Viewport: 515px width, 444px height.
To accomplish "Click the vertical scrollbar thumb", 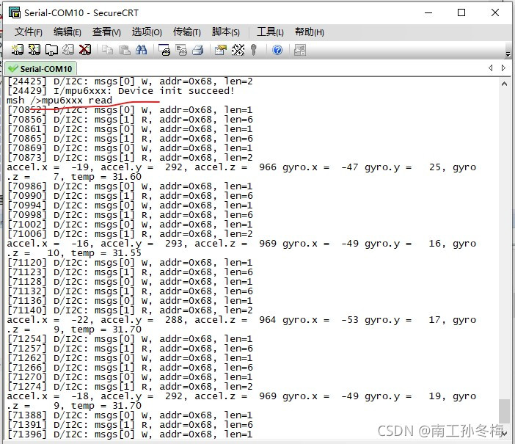I will [x=504, y=411].
